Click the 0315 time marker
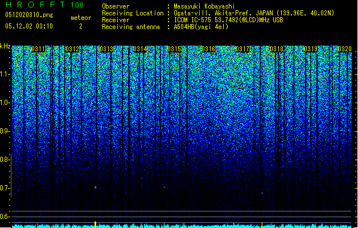The height and width of the screenshot is (228, 358). [174, 49]
